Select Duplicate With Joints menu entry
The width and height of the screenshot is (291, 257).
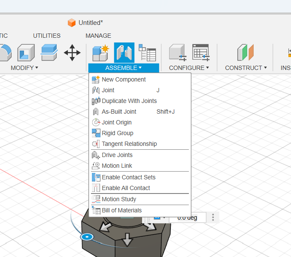tap(140, 101)
